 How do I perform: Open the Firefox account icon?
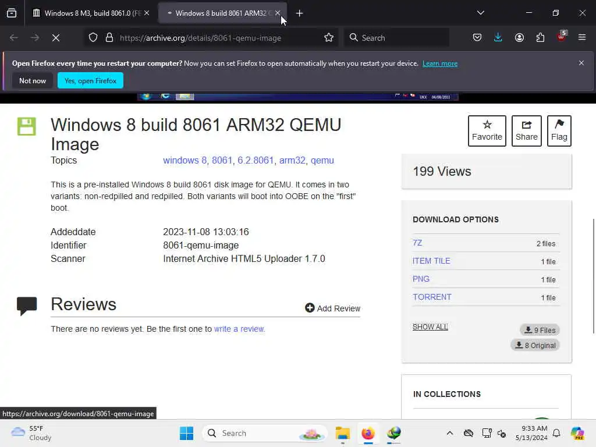click(519, 38)
